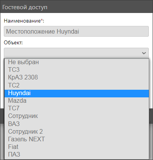Viewport: 153px width, 160px height.
Task: Pick КрАЗ 2308 in dropdown list
Action: click(x=77, y=78)
